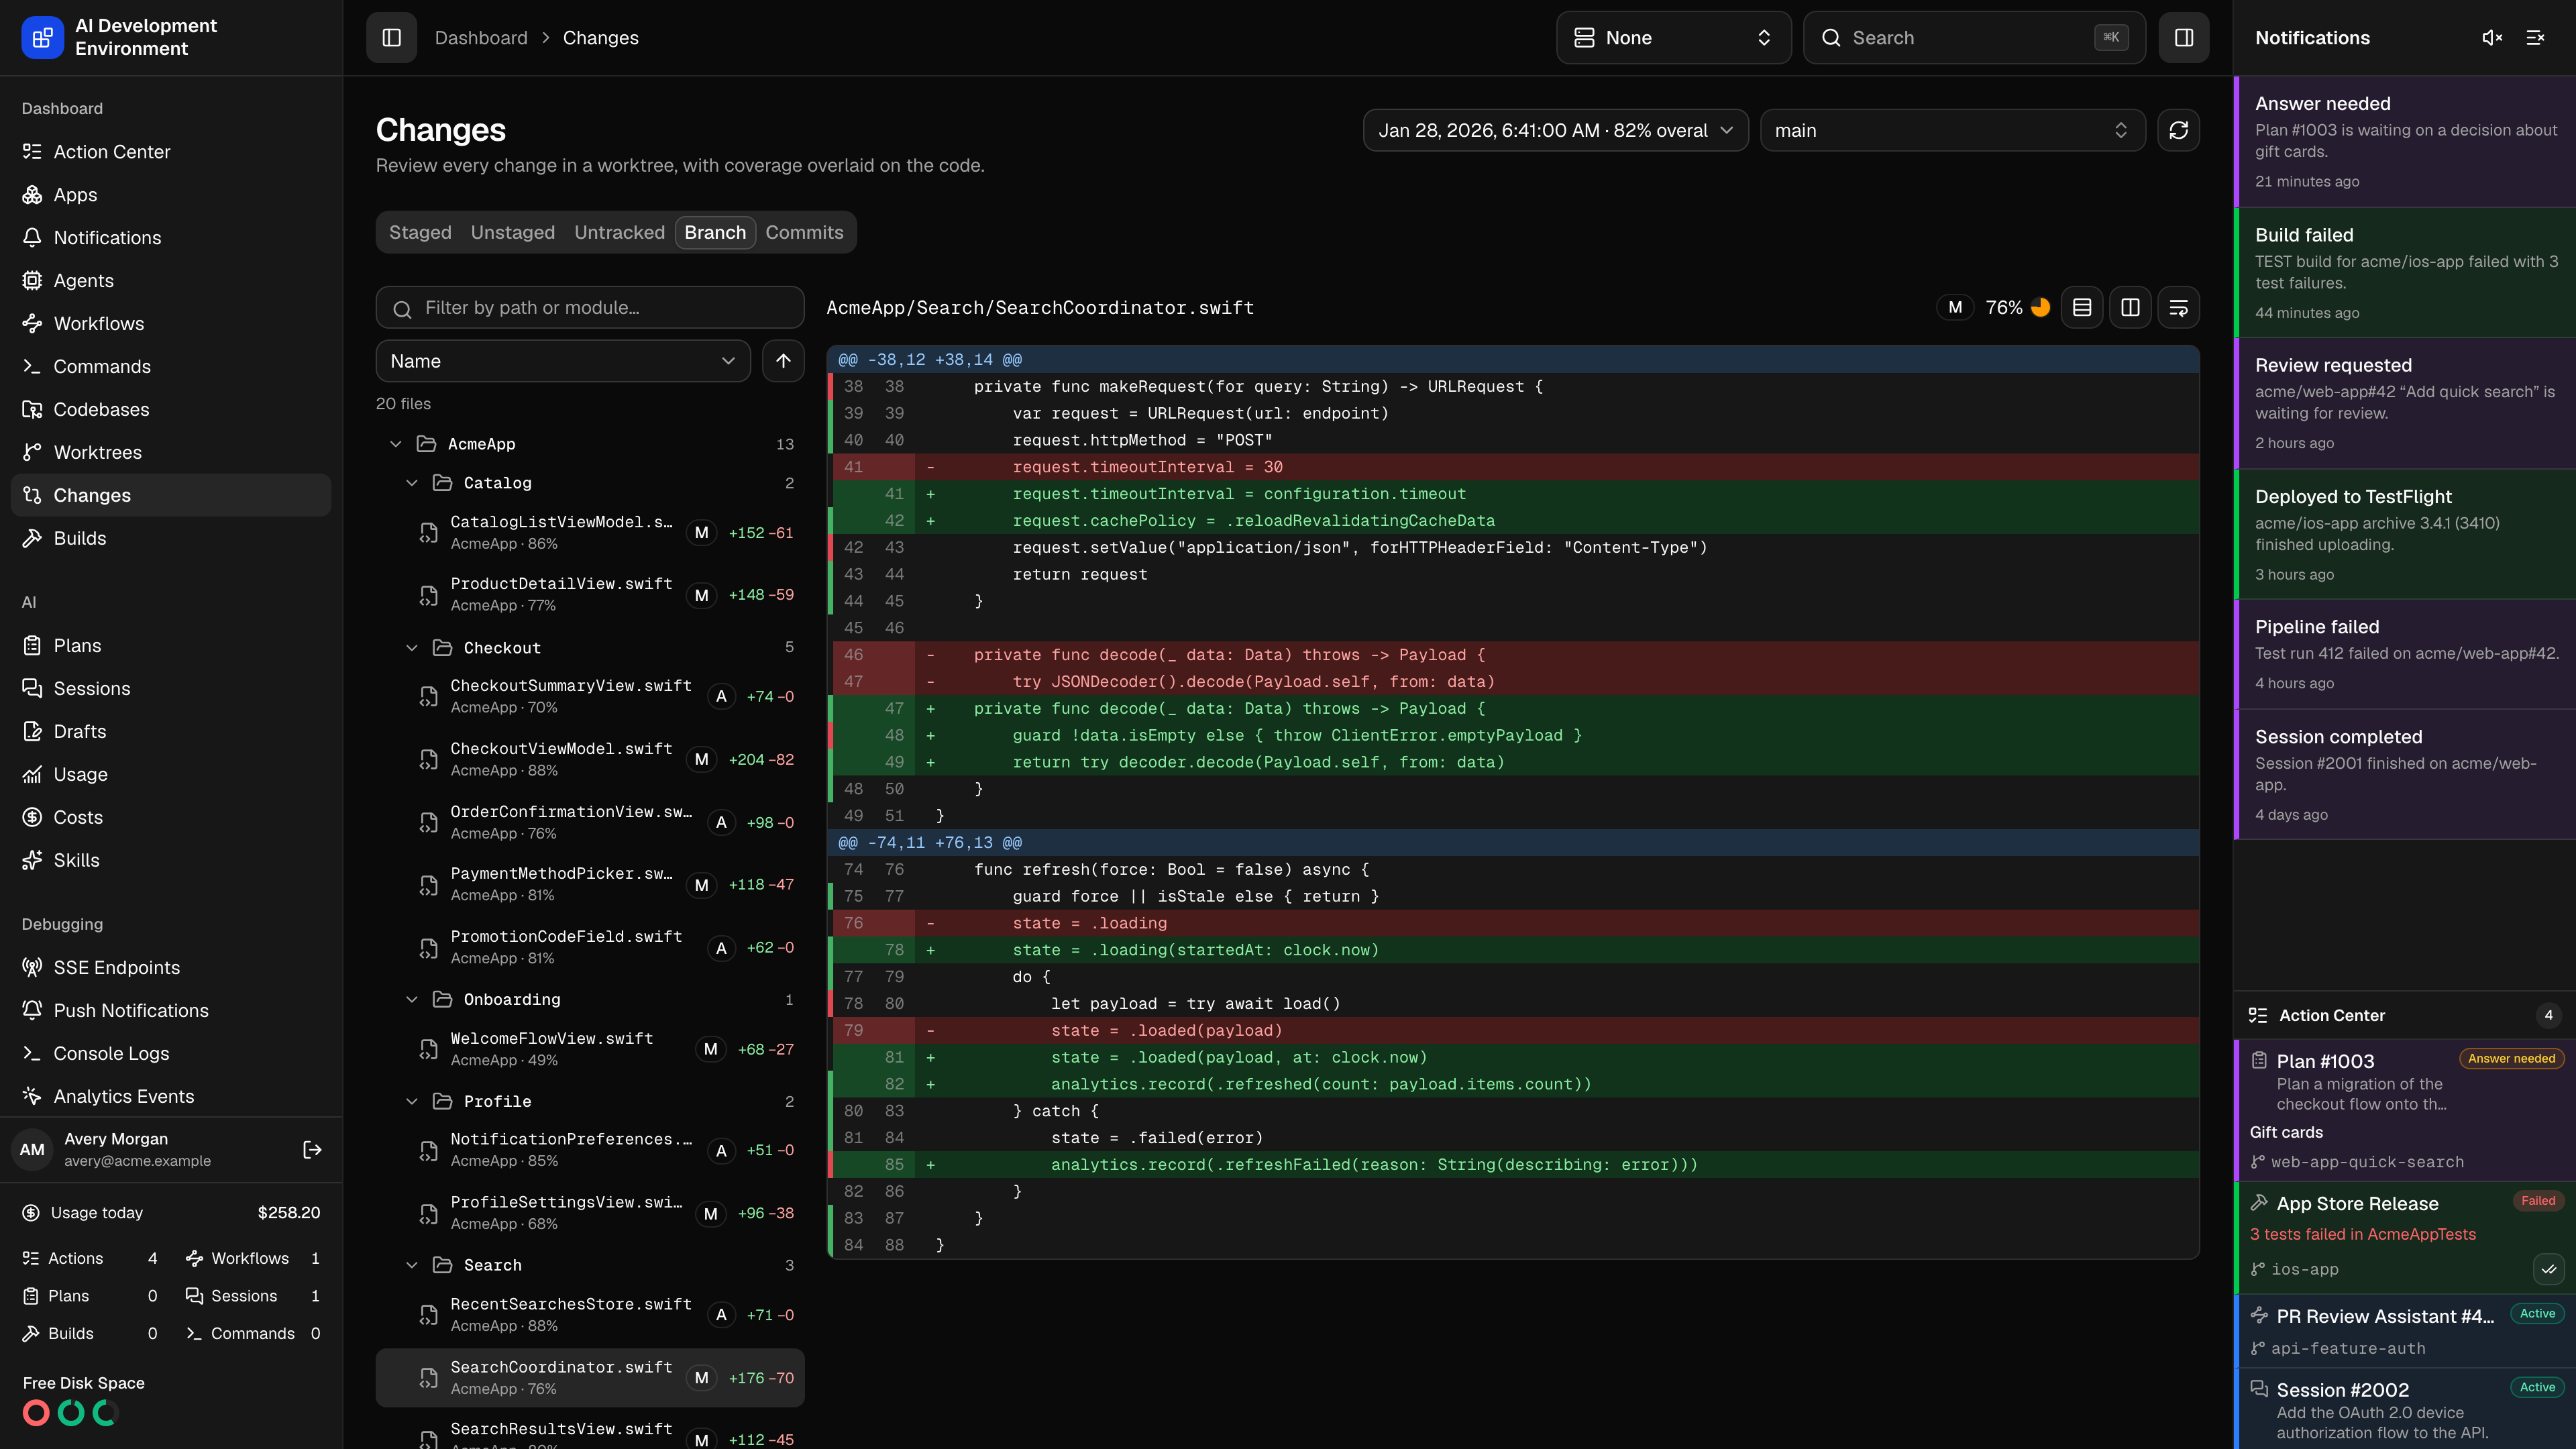The width and height of the screenshot is (2576, 1449).
Task: Open the Answer needed notification
Action: pos(2405,142)
